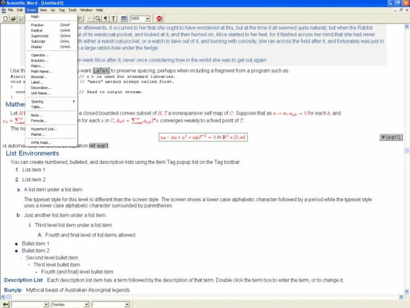Save the document using the disk icon
The width and height of the screenshot is (410, 308).
(20, 18)
